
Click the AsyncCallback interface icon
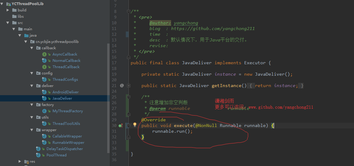[x=44, y=54]
